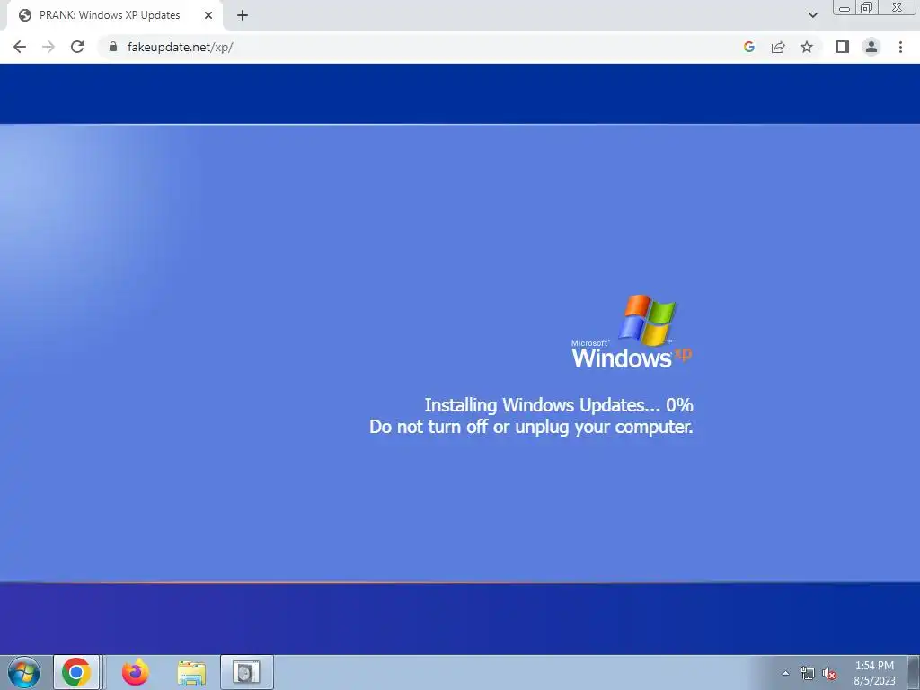Screen dimensions: 920x690
Task: Minimize the Chrome window
Action: point(845,8)
